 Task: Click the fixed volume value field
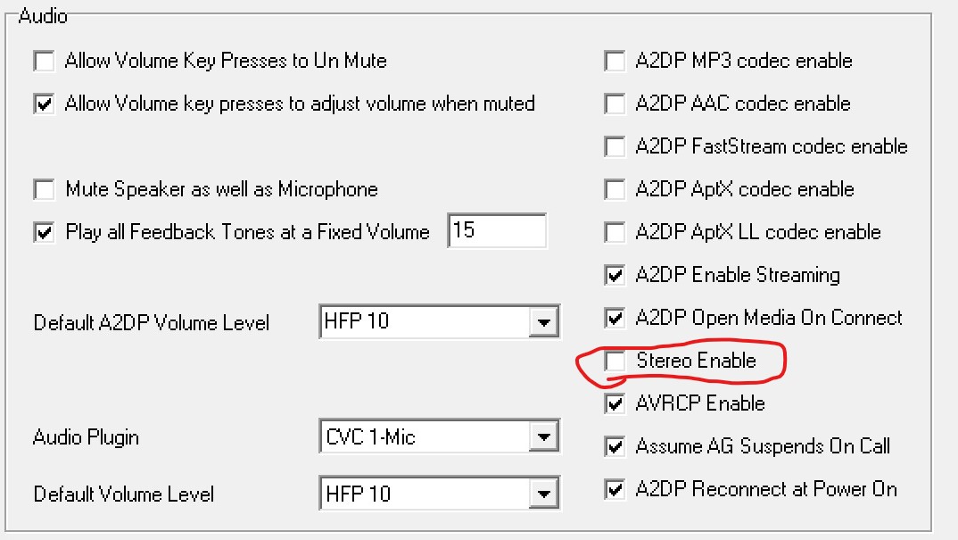[x=496, y=231]
